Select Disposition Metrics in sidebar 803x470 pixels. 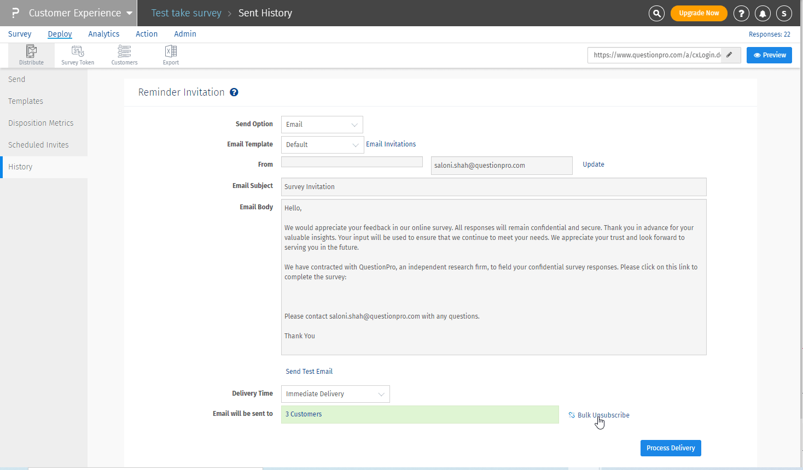[41, 123]
